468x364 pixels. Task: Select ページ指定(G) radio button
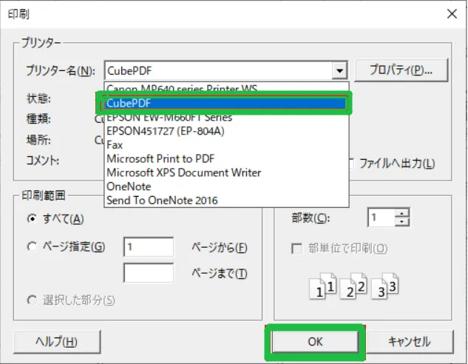point(32,246)
